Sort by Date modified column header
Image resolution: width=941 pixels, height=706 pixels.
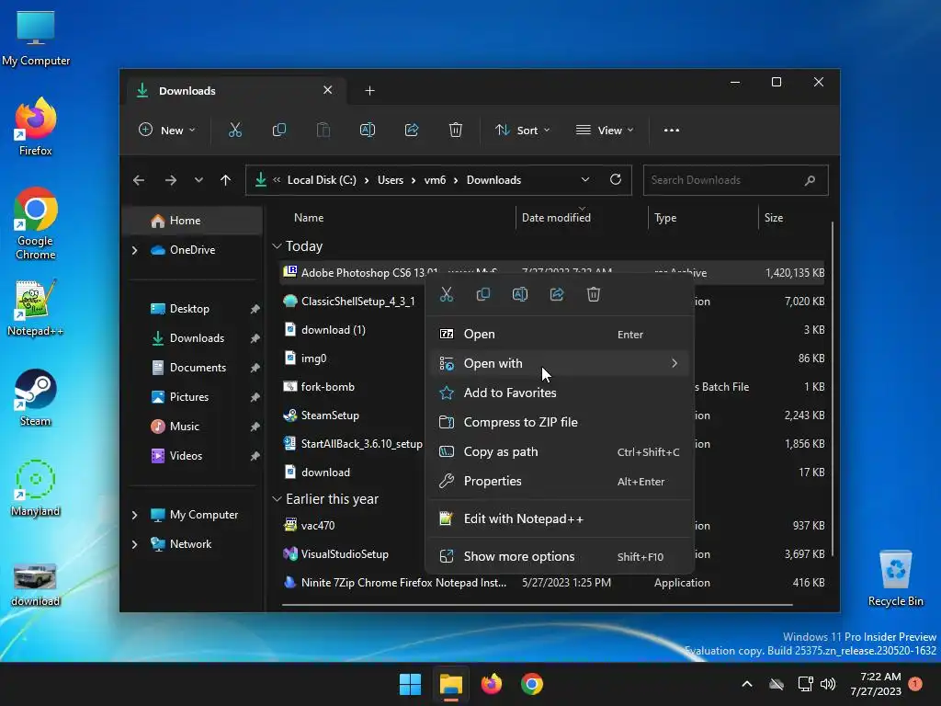tap(556, 218)
